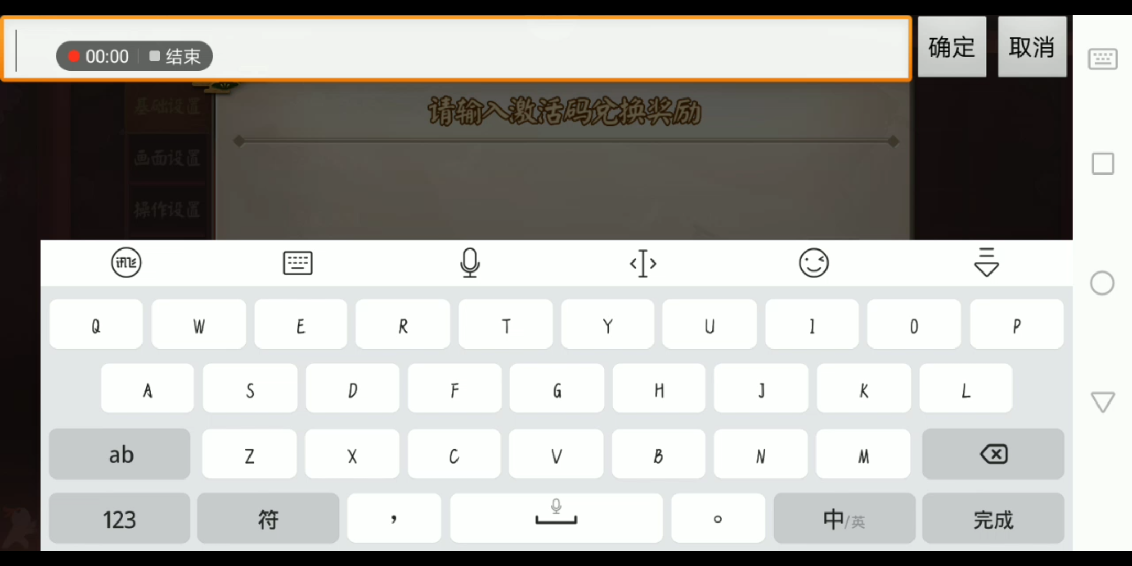The image size is (1132, 566).
Task: Click 完成 done button on keyboard
Action: 992,518
